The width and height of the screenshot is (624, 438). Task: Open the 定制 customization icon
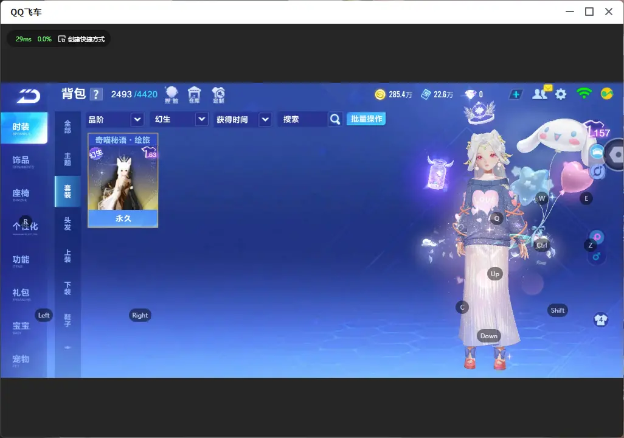218,95
